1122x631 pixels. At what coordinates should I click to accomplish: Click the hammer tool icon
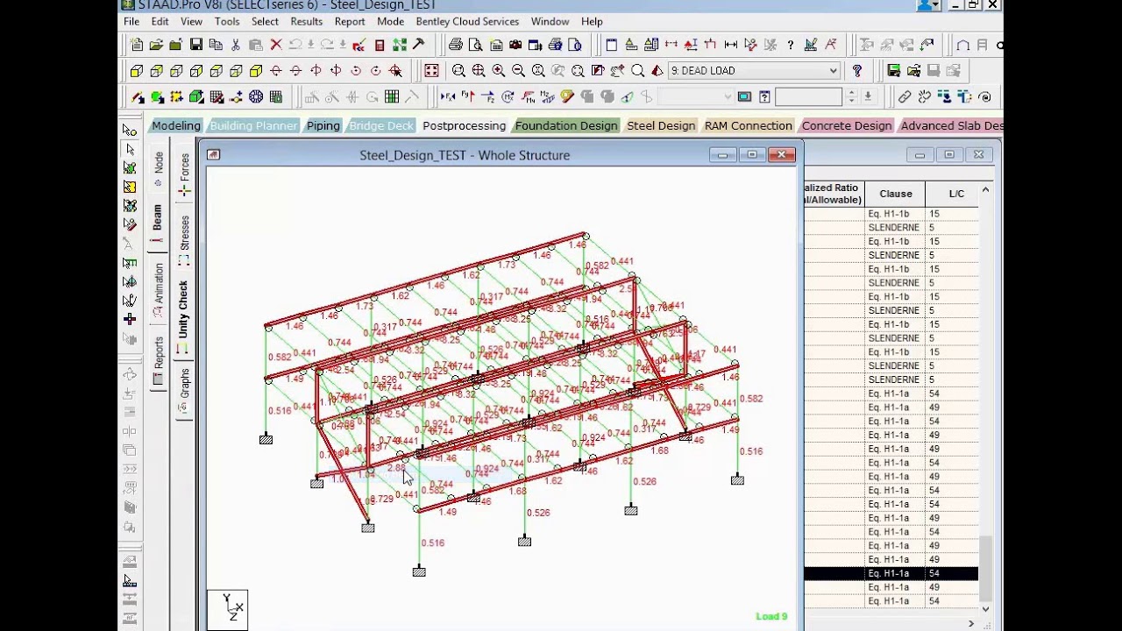coord(418,45)
